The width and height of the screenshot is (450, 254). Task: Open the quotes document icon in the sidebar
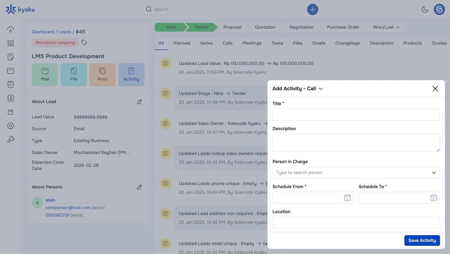pyautogui.click(x=11, y=57)
